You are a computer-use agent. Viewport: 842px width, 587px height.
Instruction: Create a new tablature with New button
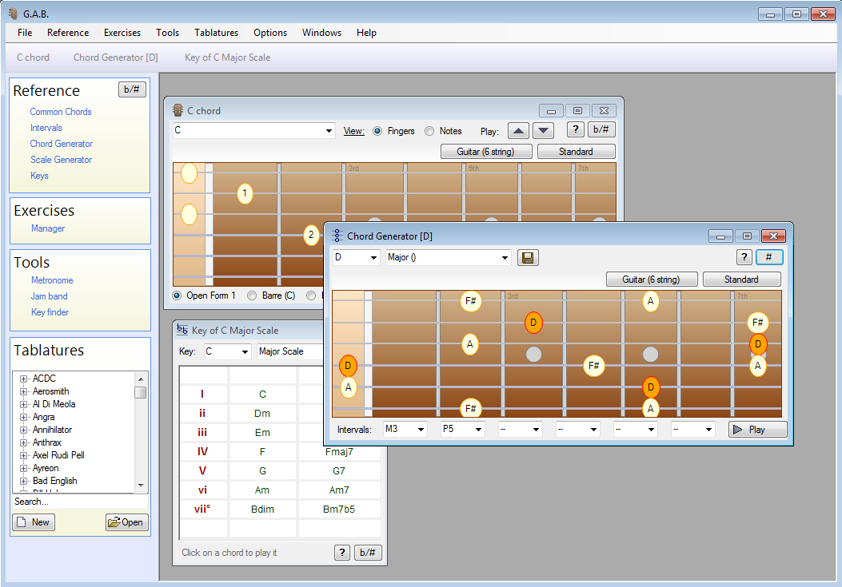coord(33,522)
